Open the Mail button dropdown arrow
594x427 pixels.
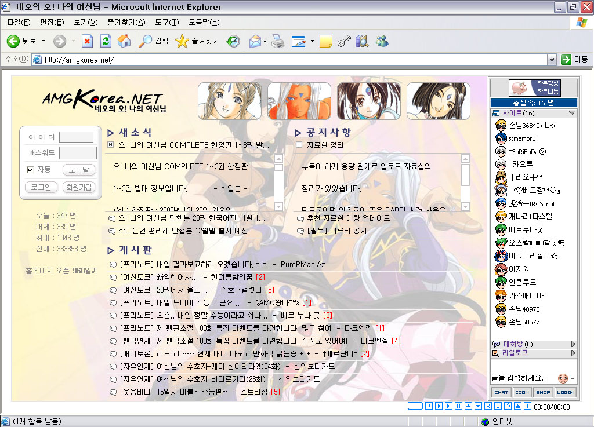point(265,41)
